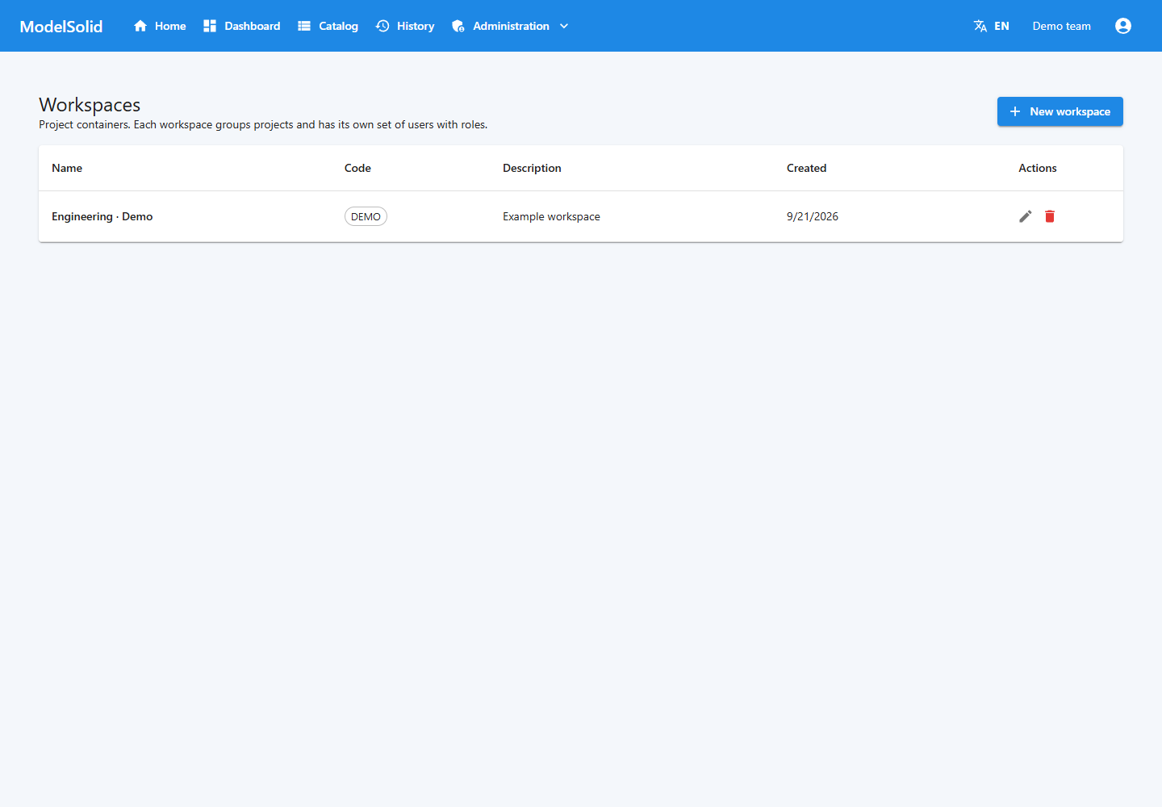The width and height of the screenshot is (1162, 807).
Task: Click the Example workspace description cell
Action: 551,216
